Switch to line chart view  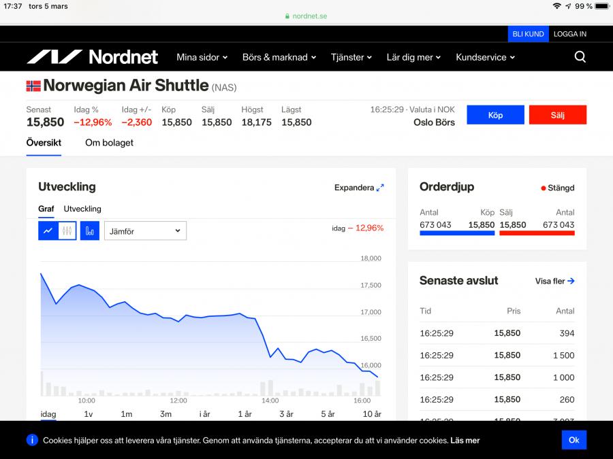48,231
